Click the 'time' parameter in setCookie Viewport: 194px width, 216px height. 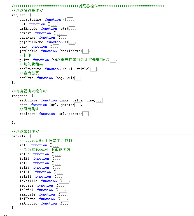[x=90, y=100]
